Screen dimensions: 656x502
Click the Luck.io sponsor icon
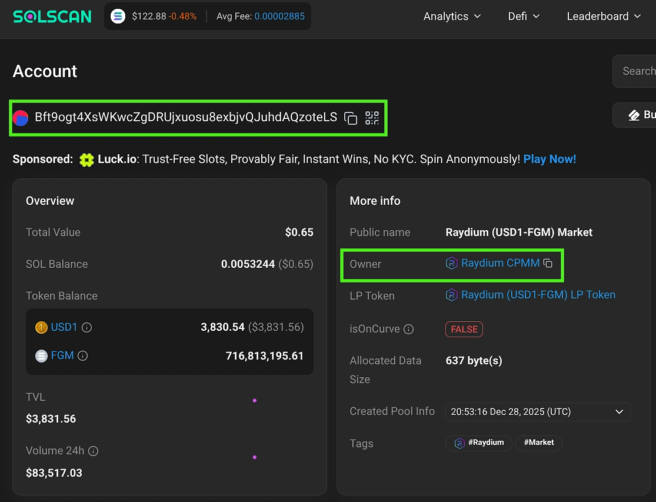tap(86, 159)
